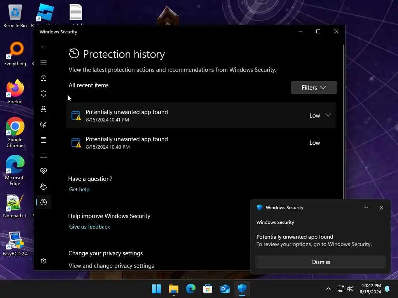The height and width of the screenshot is (298, 398).
Task: Open Roblox Studio desktop shortcut
Action: point(45,14)
